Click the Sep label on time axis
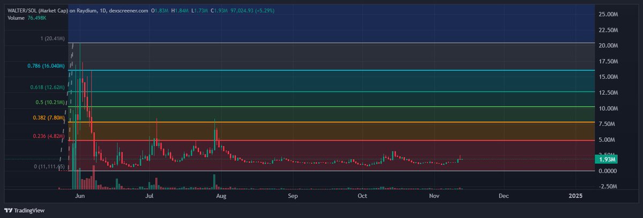 click(x=293, y=197)
